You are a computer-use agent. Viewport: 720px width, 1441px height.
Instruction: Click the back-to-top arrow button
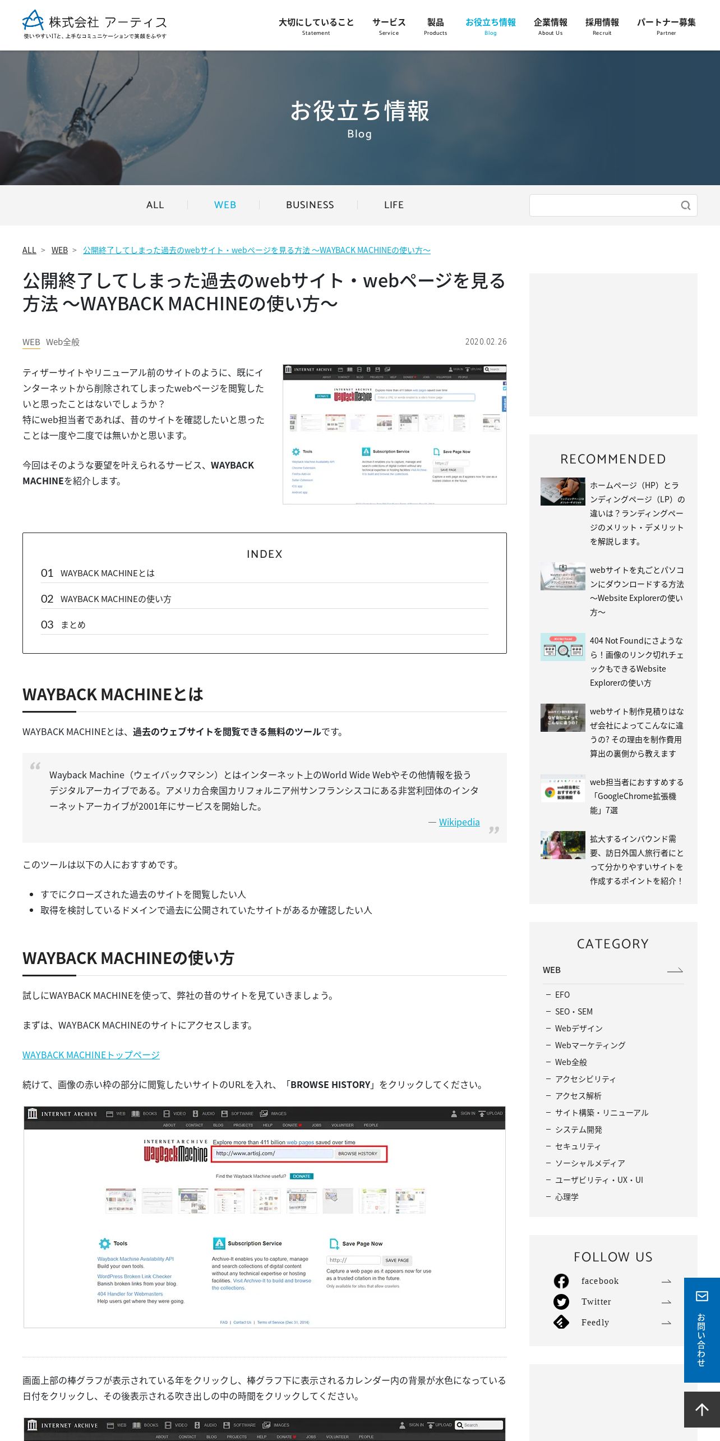pos(702,1409)
